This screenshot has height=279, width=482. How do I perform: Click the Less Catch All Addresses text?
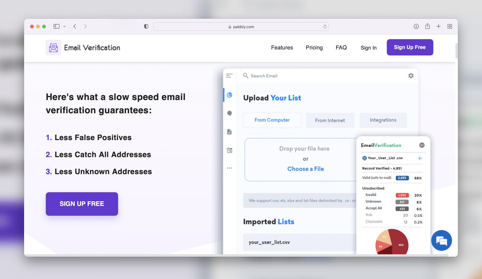(103, 155)
